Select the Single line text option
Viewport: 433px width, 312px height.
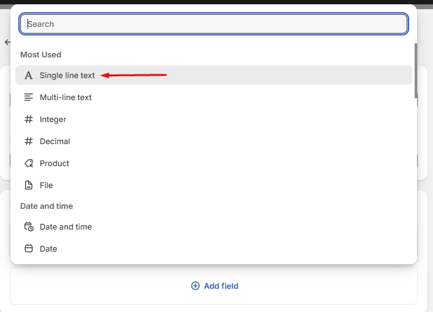tap(67, 76)
